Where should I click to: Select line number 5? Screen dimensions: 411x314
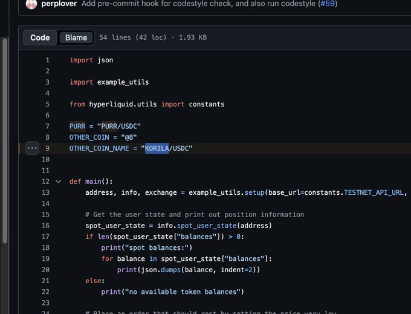[47, 104]
